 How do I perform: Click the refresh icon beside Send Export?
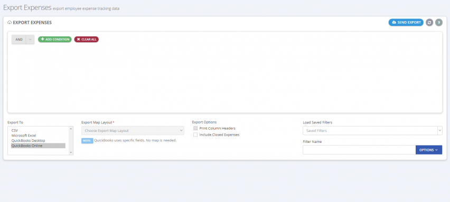click(429, 22)
